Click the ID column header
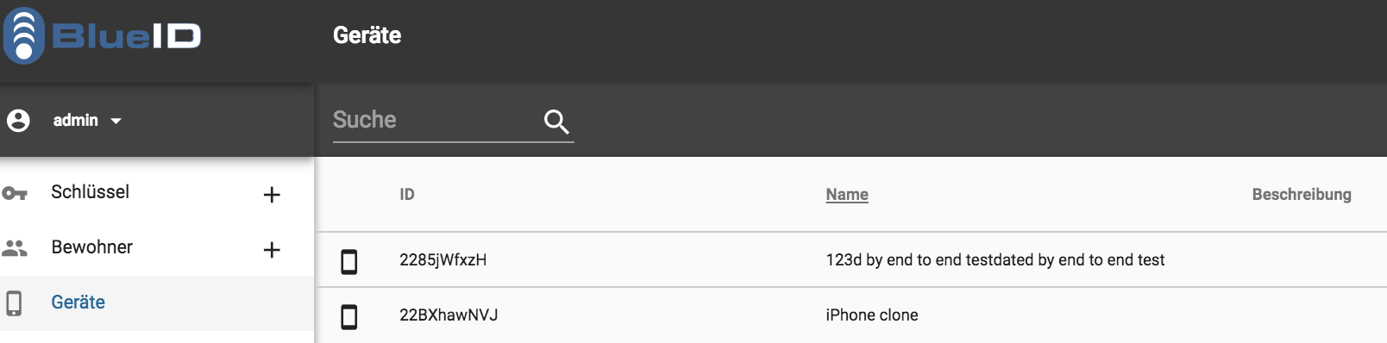 [407, 195]
